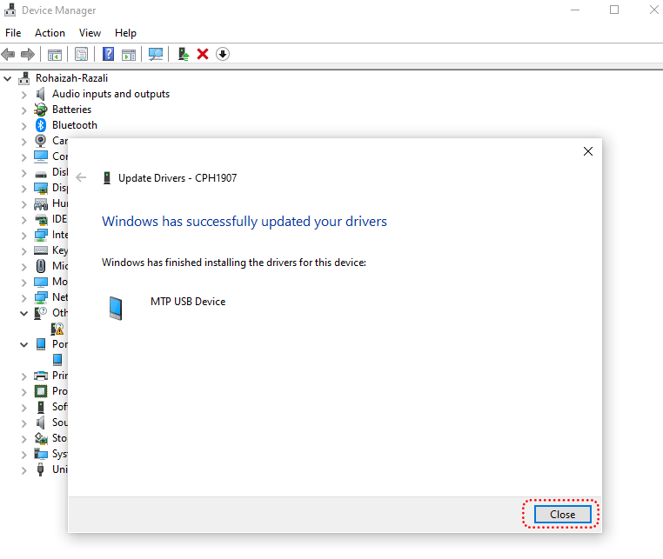This screenshot has height=559, width=663.
Task: Select Audio inputs and outputs item
Action: (x=110, y=94)
